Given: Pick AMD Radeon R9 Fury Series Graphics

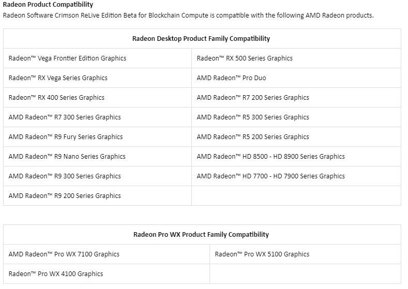Looking at the screenshot, I should point(66,137).
